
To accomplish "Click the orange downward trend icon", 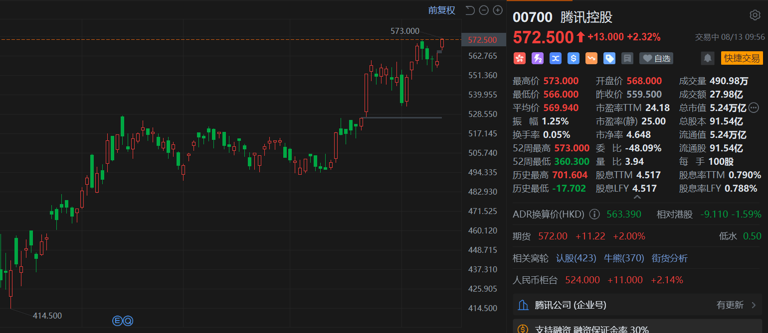I will tap(591, 58).
